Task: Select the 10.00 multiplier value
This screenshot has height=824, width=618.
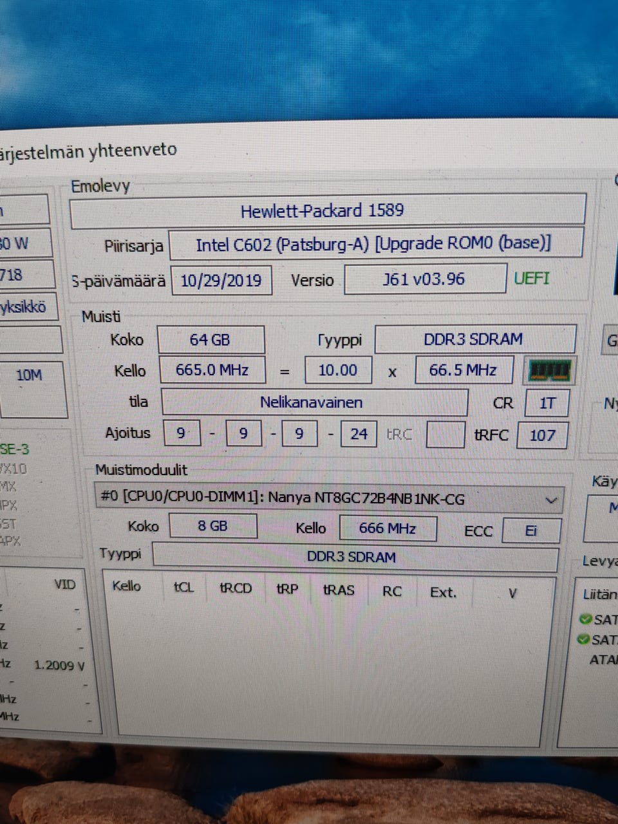Action: coord(337,370)
